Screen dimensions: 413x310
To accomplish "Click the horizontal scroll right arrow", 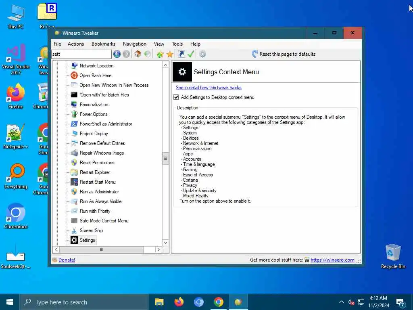I will pos(158,249).
